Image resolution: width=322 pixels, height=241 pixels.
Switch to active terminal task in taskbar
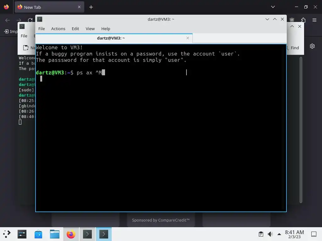click(x=104, y=234)
